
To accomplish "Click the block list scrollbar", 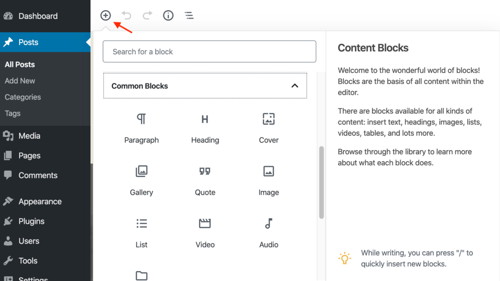I will click(321, 182).
